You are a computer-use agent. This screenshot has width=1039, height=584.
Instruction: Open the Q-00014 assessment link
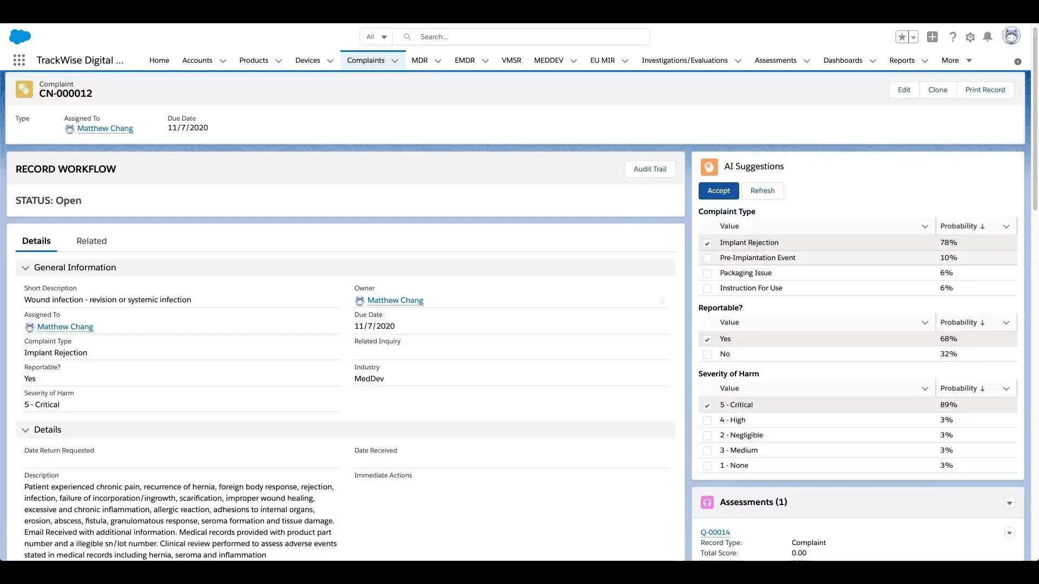[x=715, y=532]
